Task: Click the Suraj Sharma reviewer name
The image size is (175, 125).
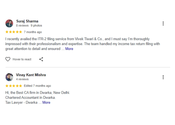Action: click(x=27, y=21)
